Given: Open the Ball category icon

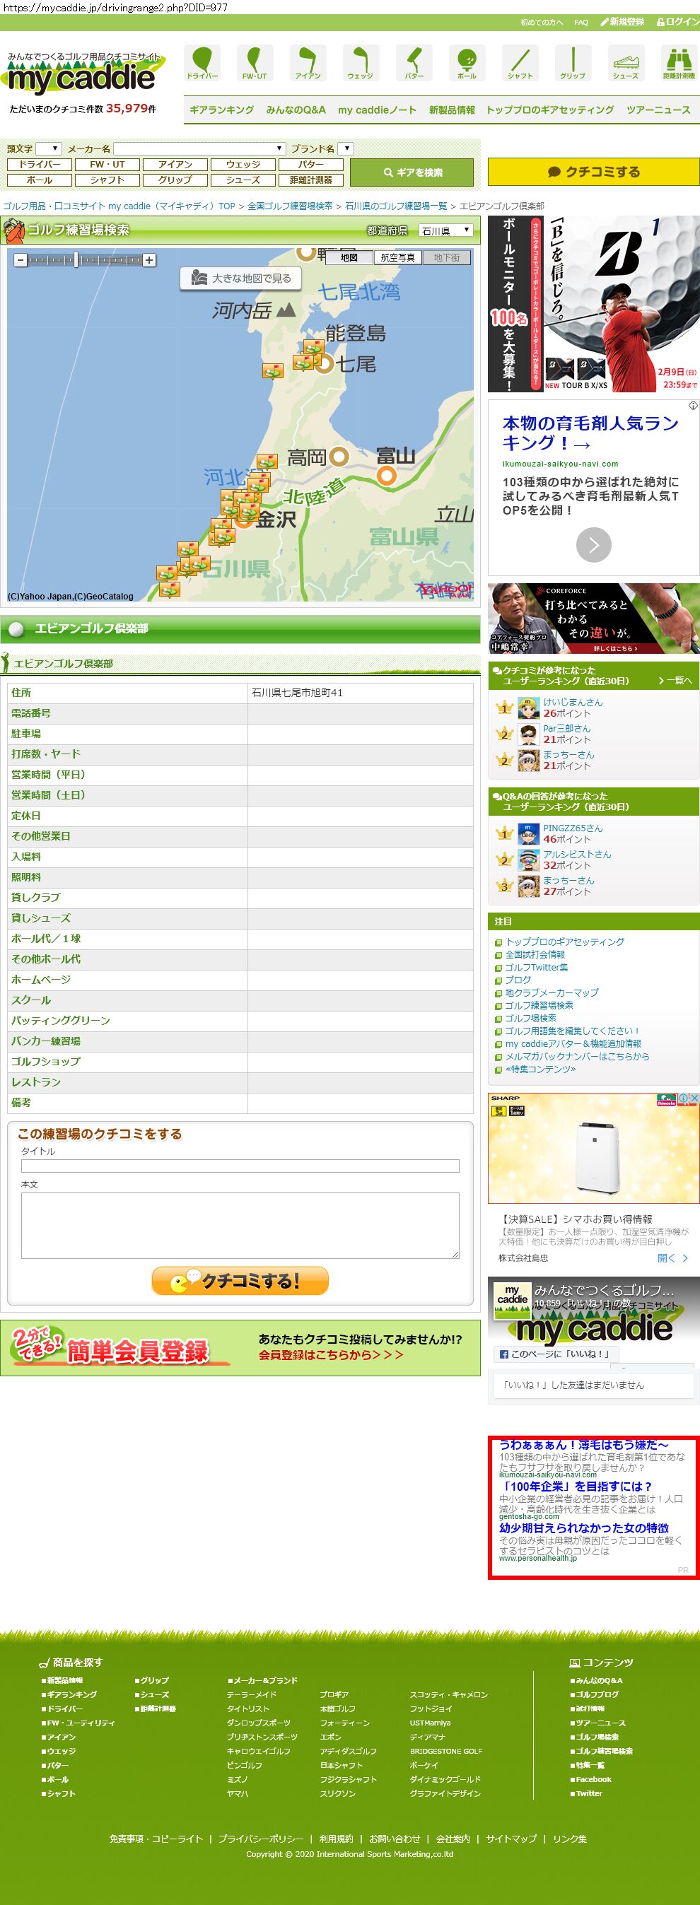Looking at the screenshot, I should tap(466, 62).
